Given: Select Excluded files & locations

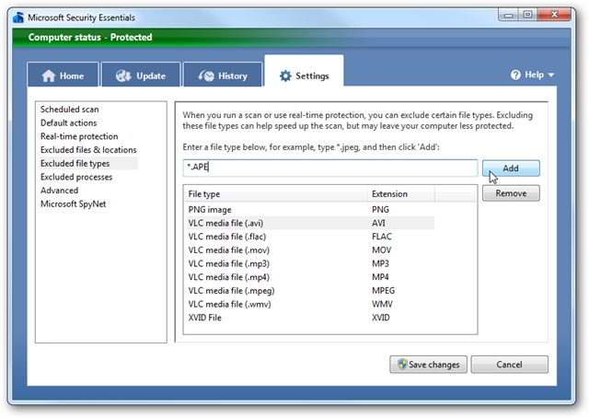Looking at the screenshot, I should coord(88,150).
